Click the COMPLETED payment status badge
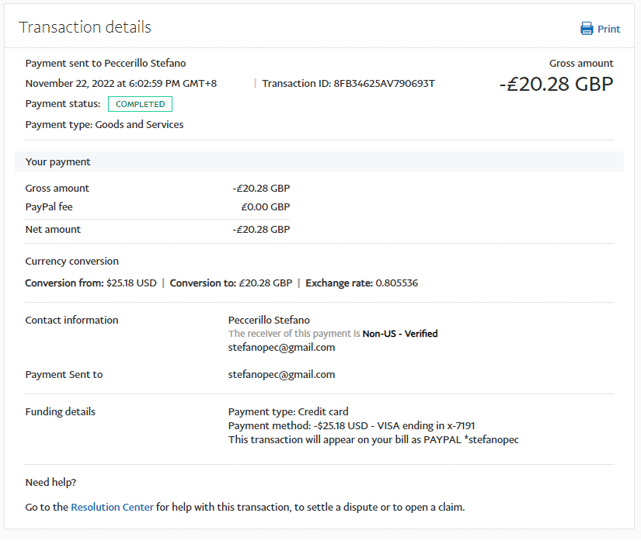Image resolution: width=641 pixels, height=541 pixels. coord(140,104)
